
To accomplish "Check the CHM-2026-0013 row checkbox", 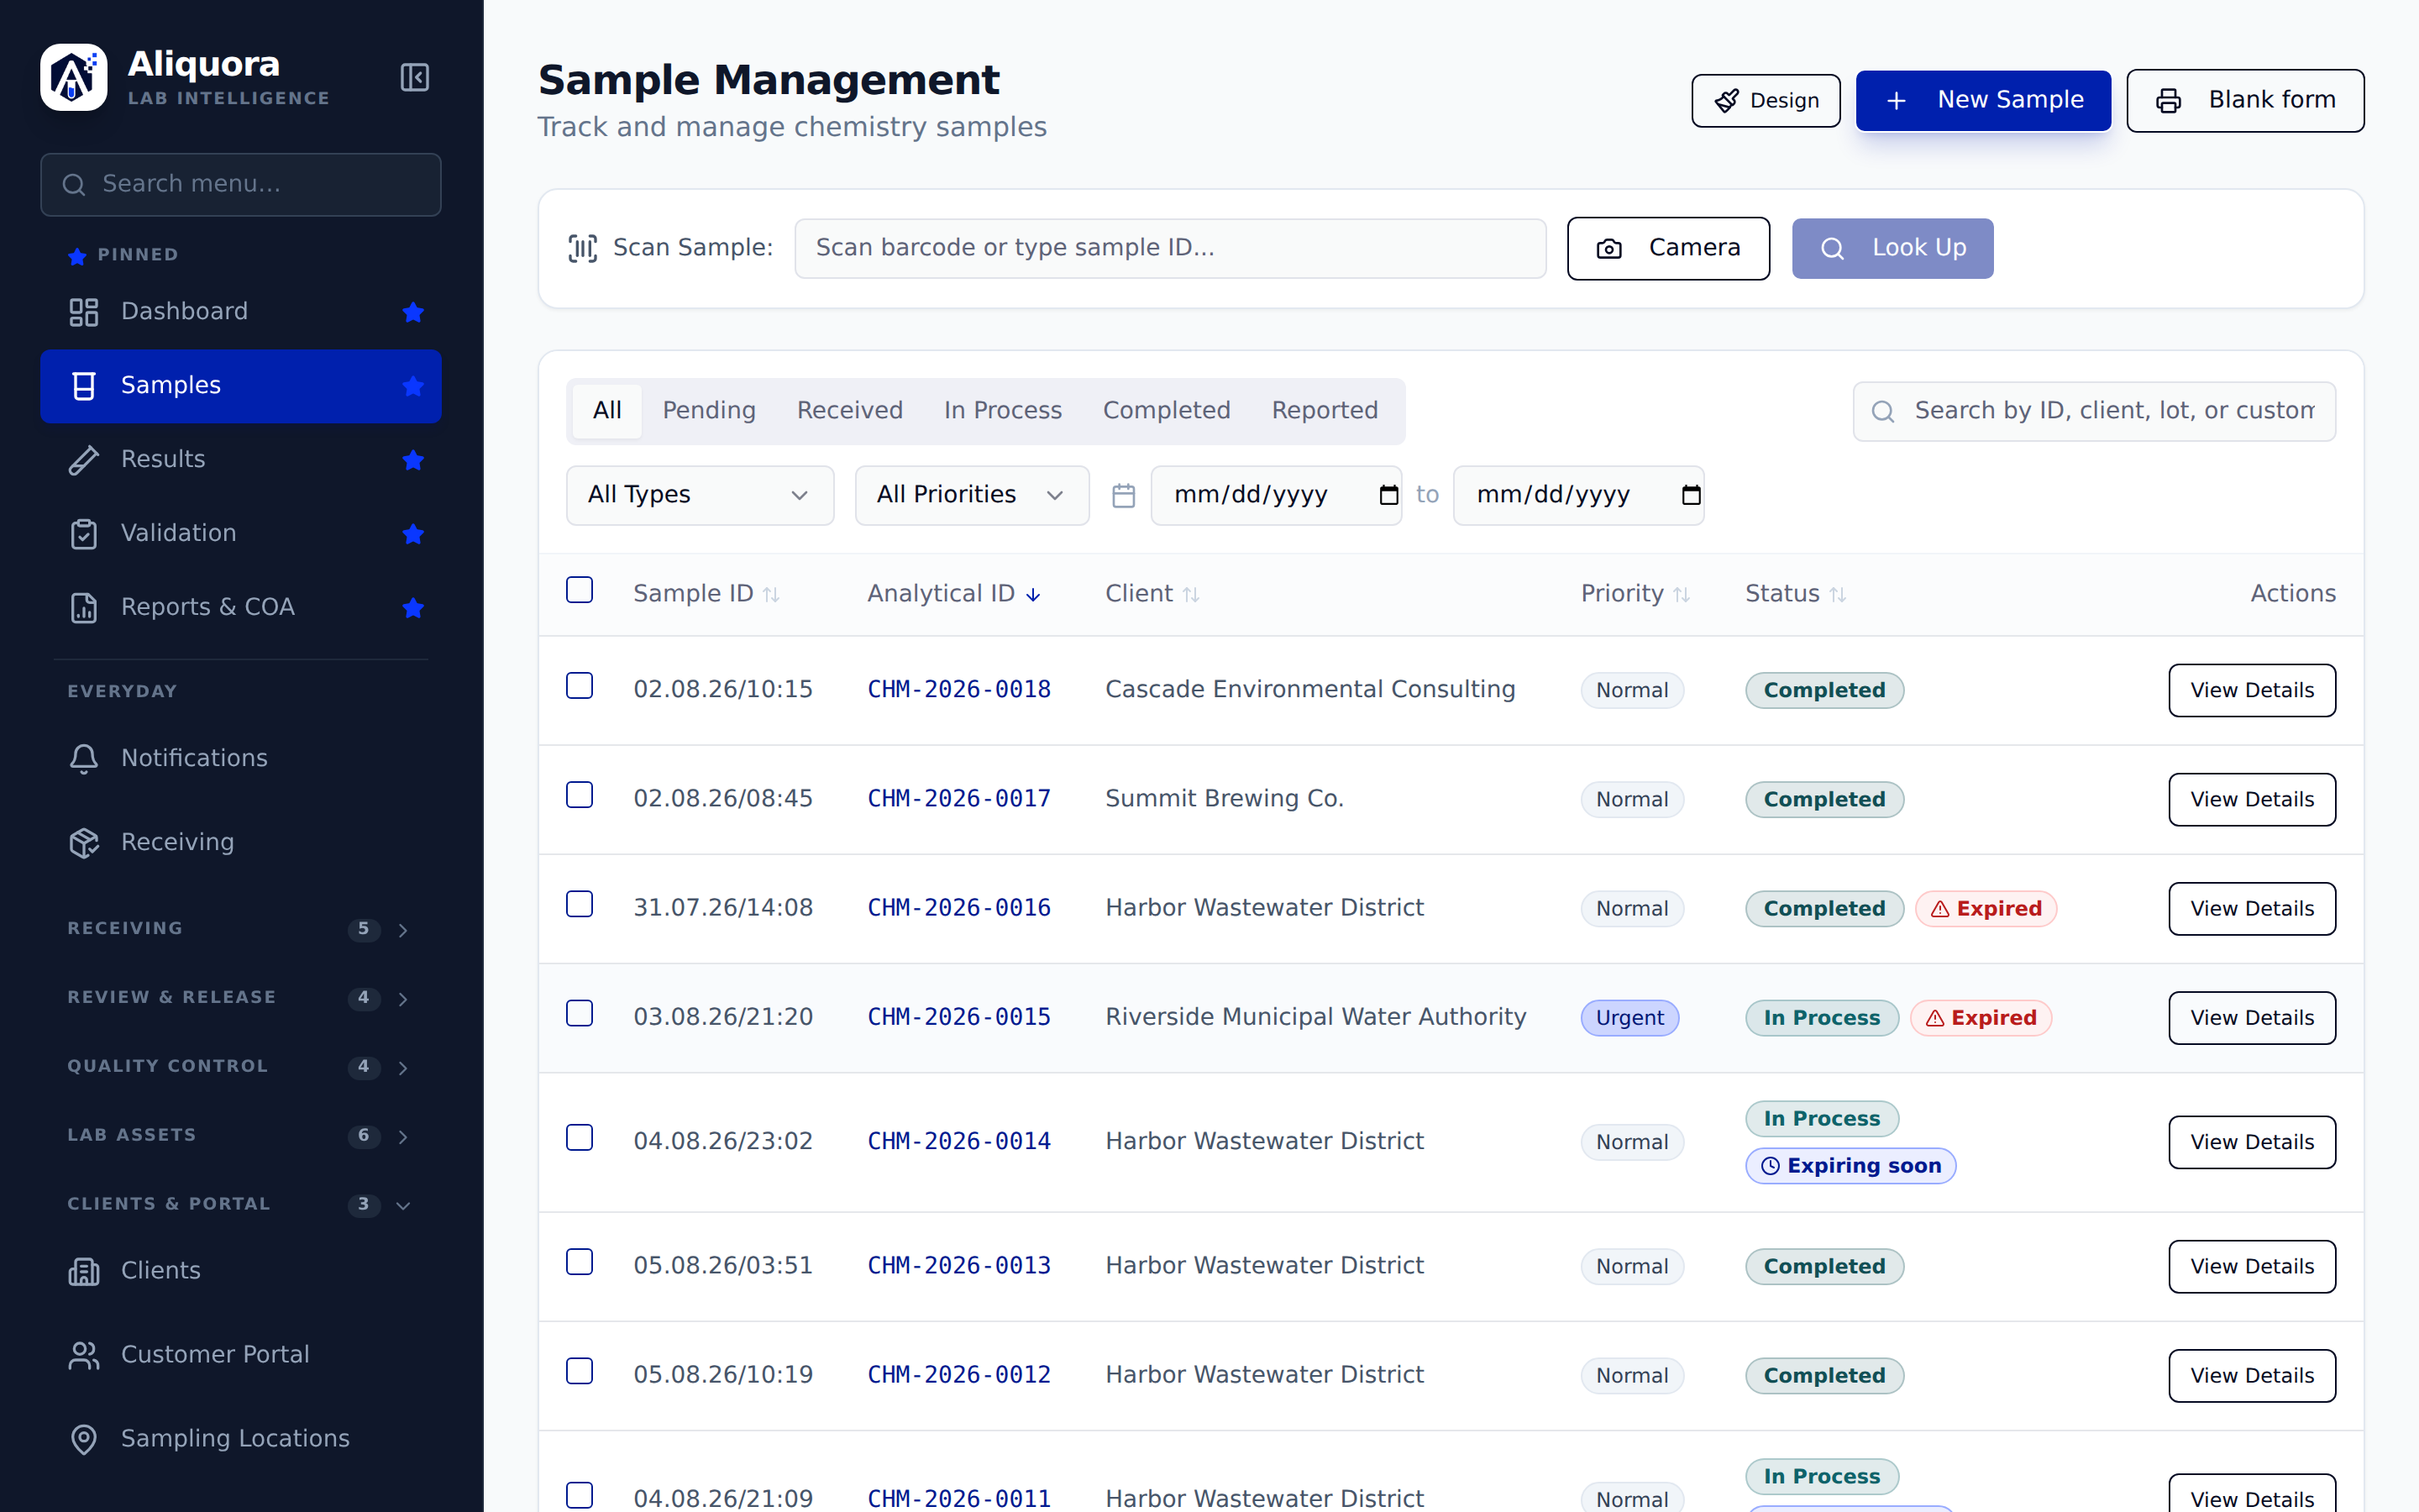I will [580, 1262].
